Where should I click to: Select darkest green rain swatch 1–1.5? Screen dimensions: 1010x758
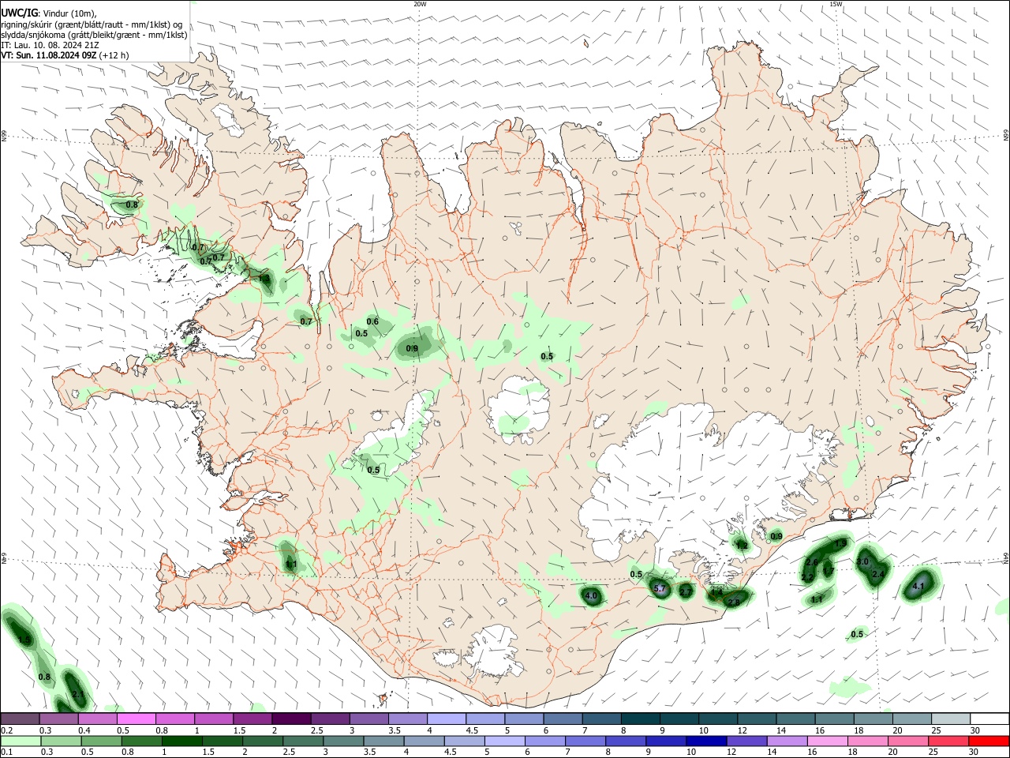point(181,741)
